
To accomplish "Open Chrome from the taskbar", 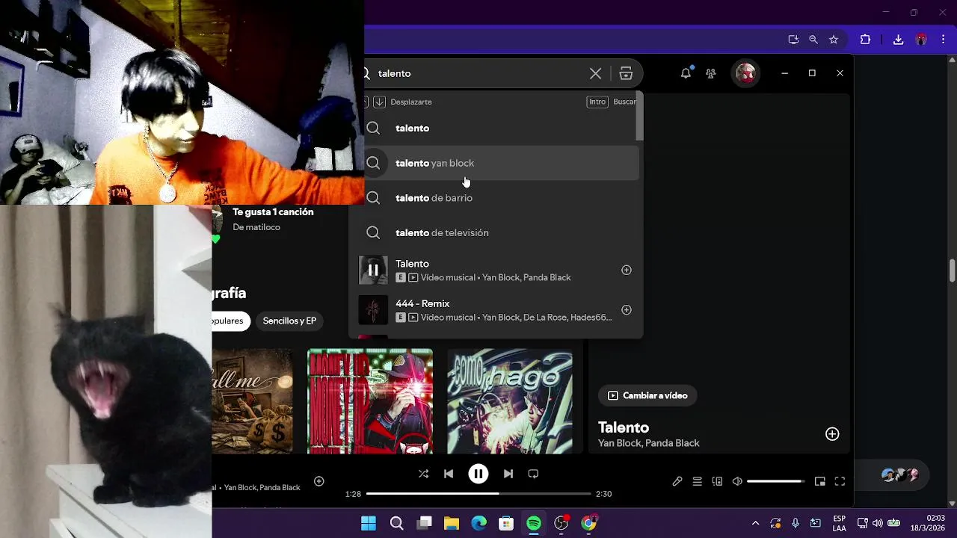I will coord(589,523).
